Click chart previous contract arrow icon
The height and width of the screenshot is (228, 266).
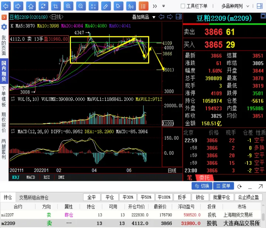tap(161, 17)
